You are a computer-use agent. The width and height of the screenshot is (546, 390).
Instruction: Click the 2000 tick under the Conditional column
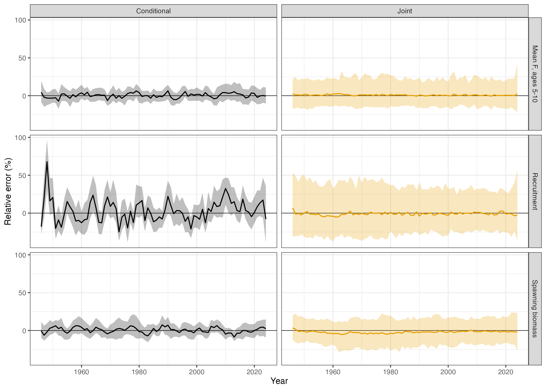point(197,372)
